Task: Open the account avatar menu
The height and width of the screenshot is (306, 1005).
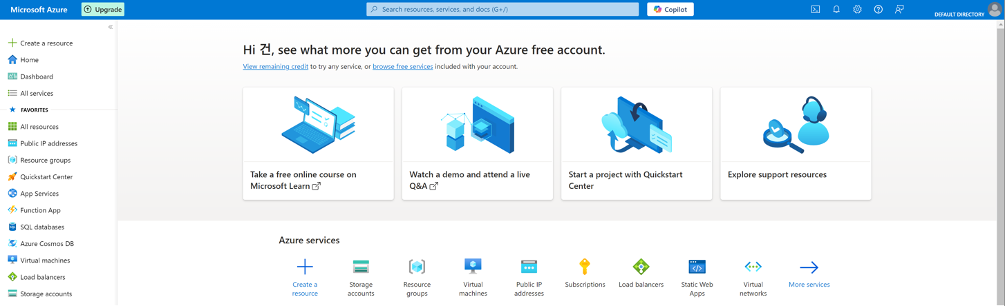Action: pos(994,9)
